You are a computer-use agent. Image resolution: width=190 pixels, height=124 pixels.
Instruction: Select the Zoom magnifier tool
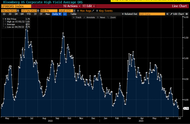(x=111, y=18)
